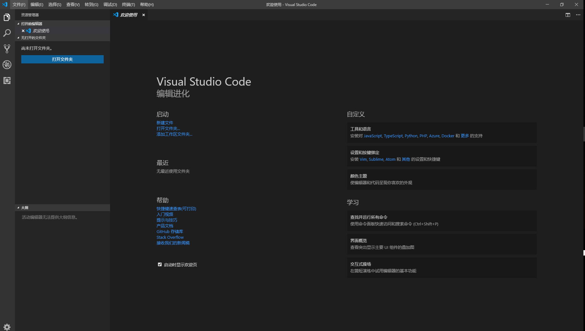
Task: Collapse the 打开的编辑器 section
Action: point(18,23)
